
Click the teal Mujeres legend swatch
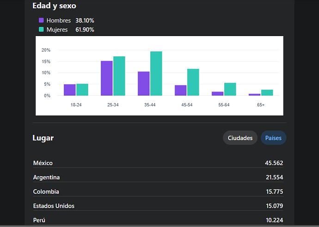[41, 30]
